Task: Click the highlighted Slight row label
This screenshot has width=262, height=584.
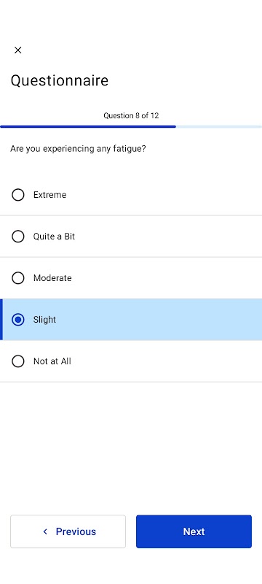Action: coord(44,320)
